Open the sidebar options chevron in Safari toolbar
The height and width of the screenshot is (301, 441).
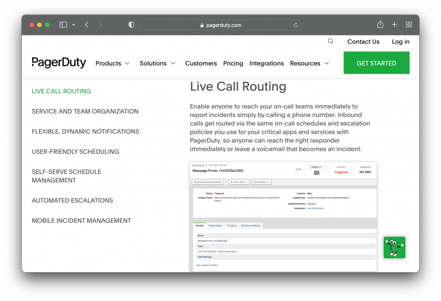74,25
